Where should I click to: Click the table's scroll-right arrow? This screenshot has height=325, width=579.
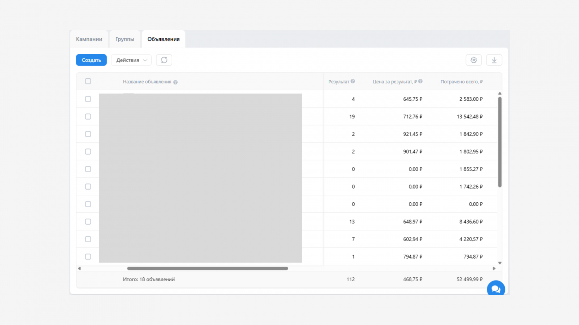click(494, 268)
